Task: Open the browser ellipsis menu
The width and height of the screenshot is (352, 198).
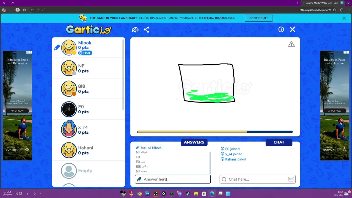Action: [11, 10]
